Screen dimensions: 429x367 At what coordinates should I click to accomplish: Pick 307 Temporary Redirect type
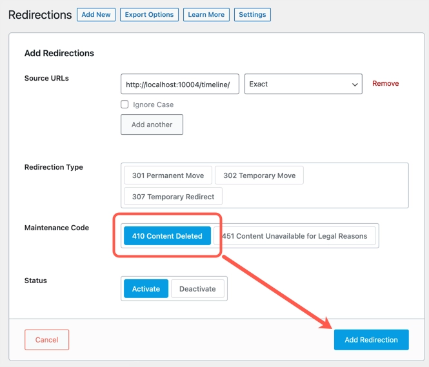coord(174,197)
